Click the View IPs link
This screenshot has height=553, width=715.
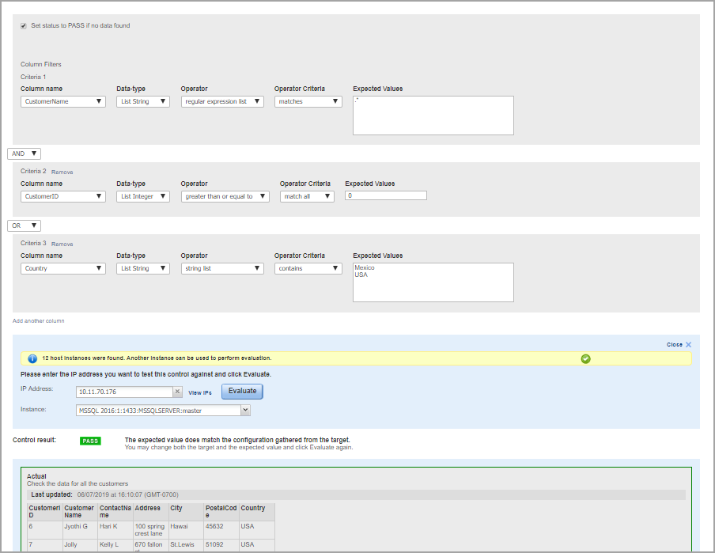200,392
